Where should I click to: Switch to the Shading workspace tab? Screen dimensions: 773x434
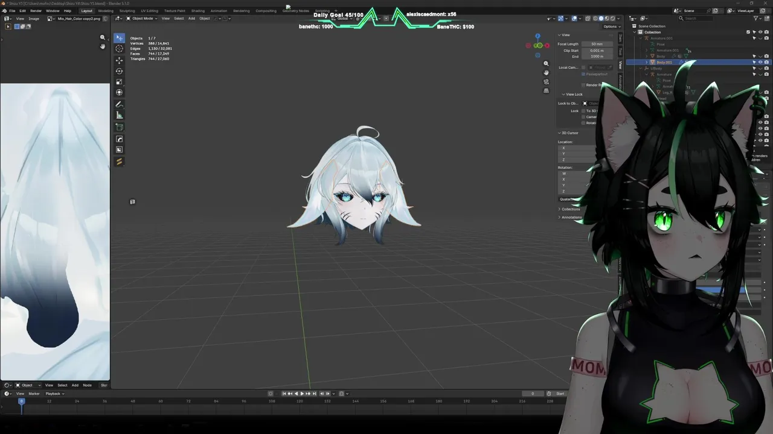click(198, 11)
